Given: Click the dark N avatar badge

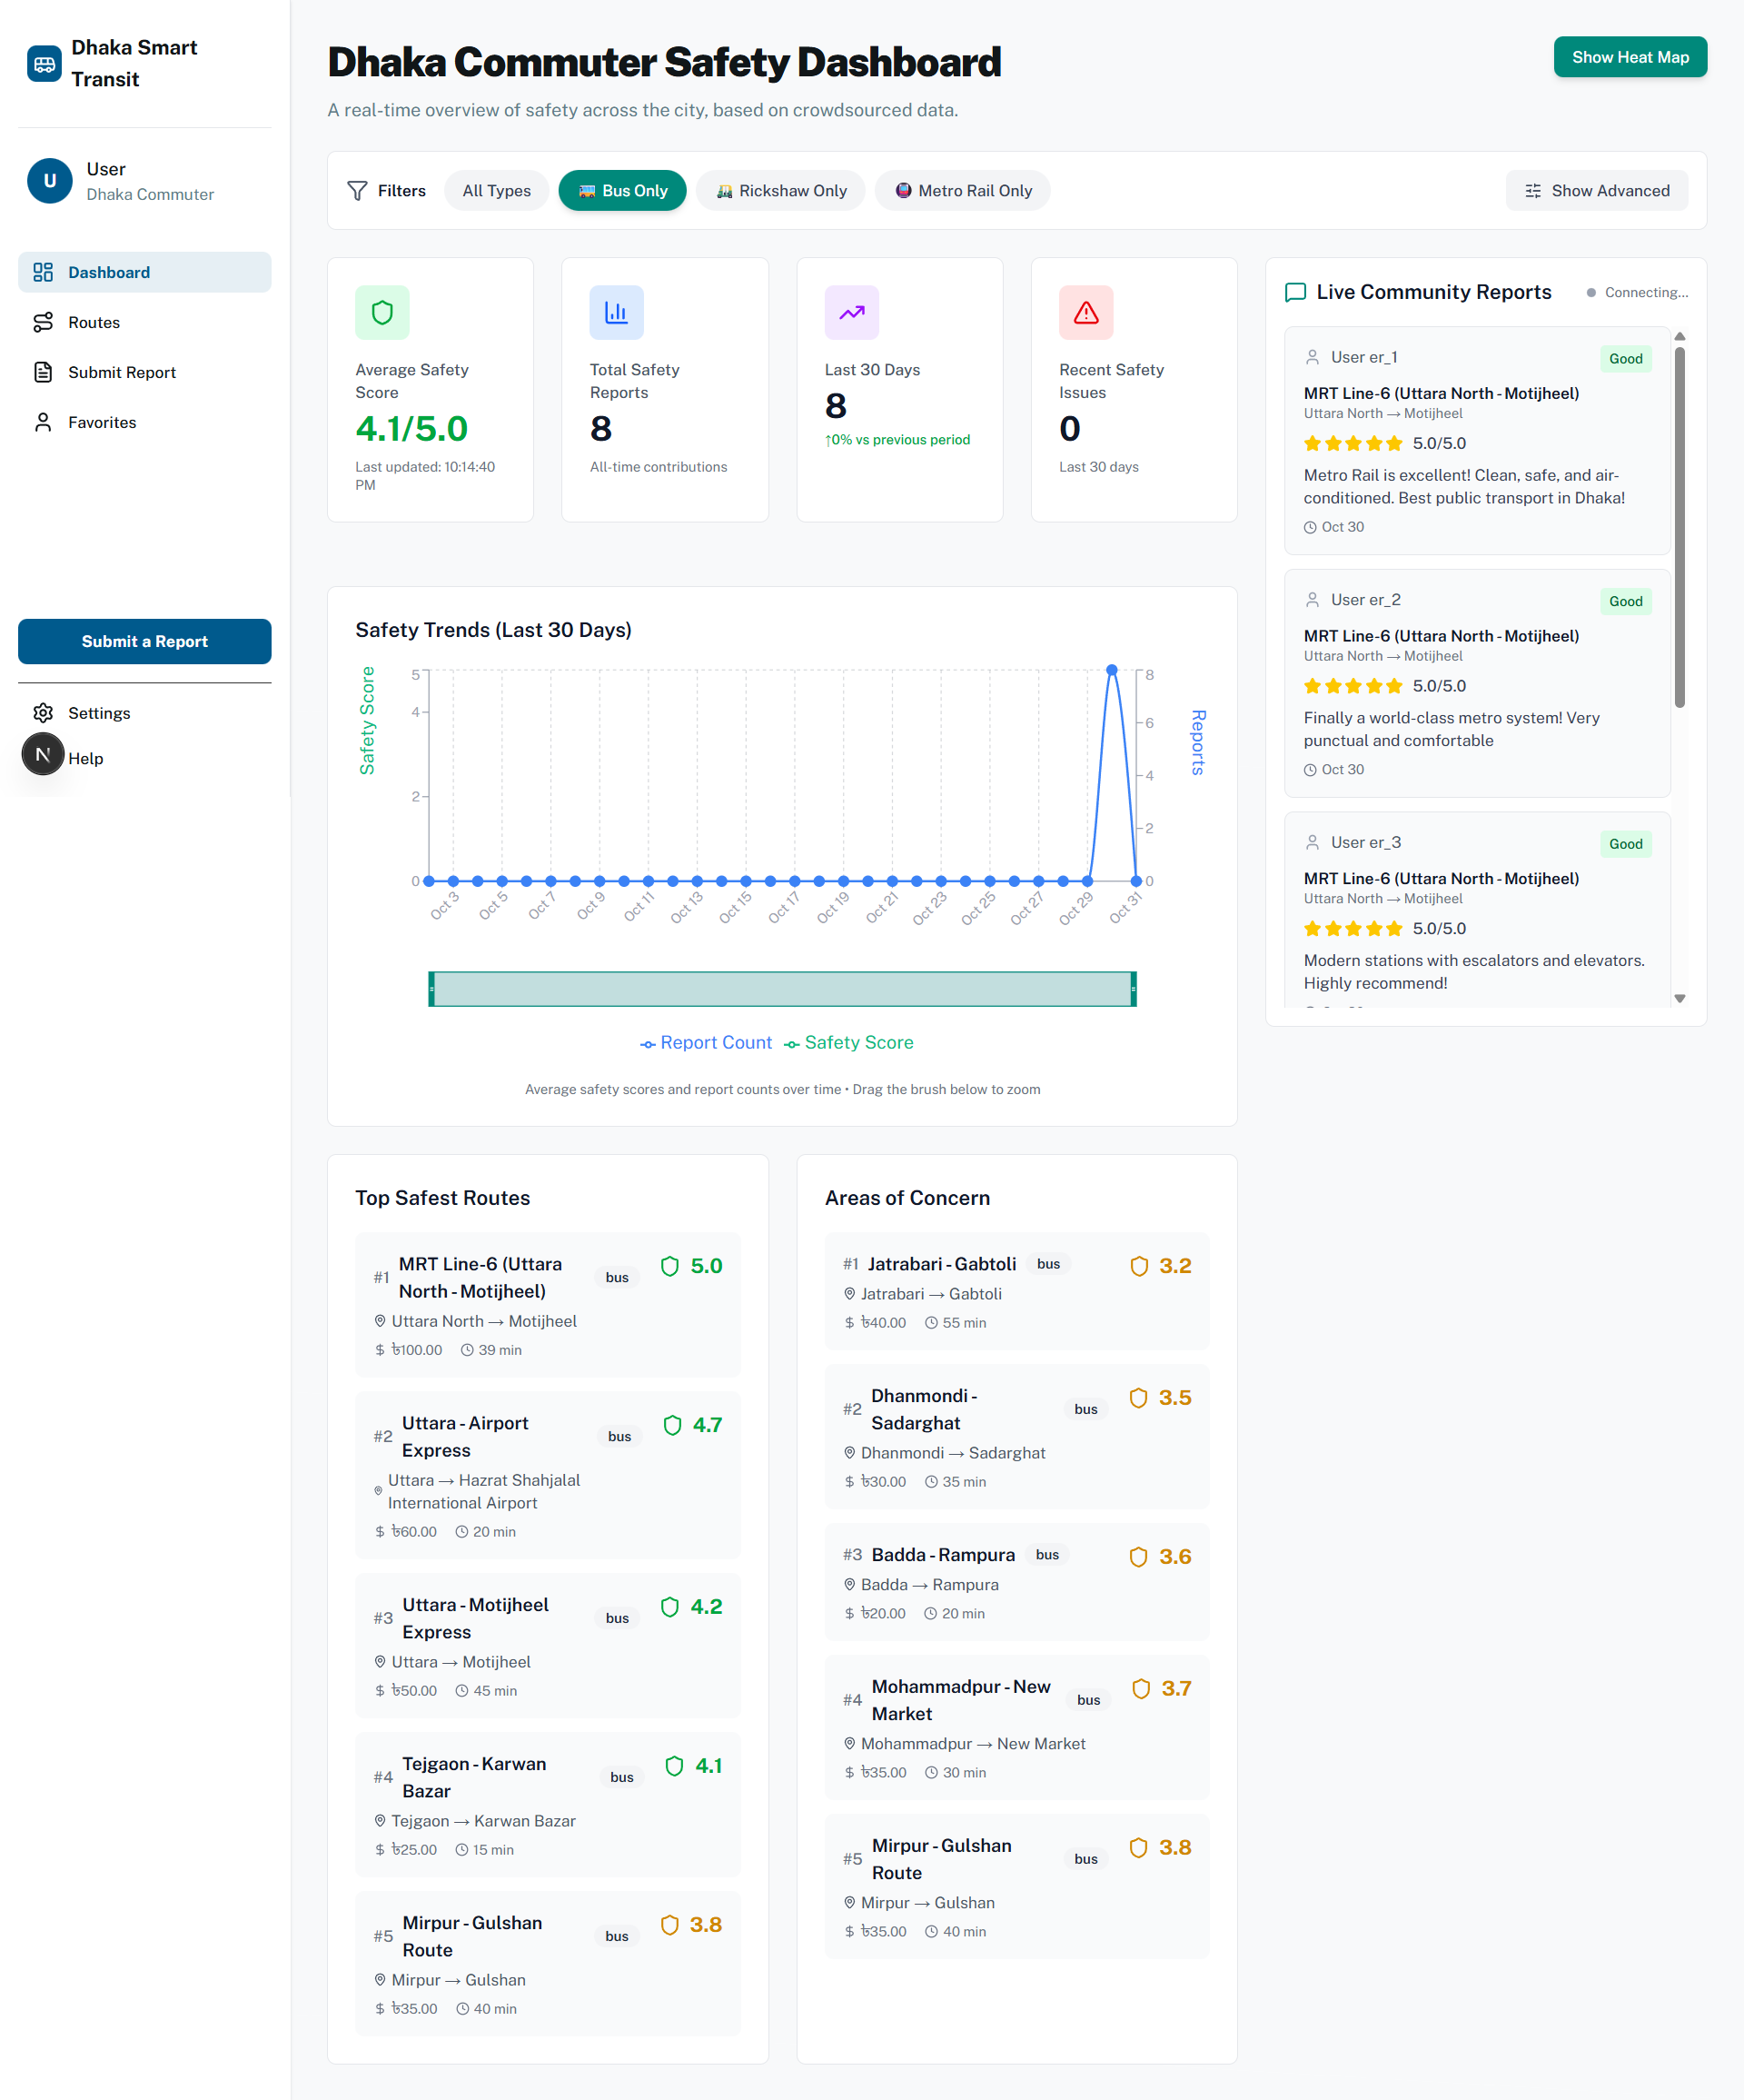Looking at the screenshot, I should click(x=43, y=754).
